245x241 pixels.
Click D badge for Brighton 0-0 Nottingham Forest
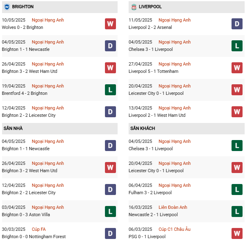click(110, 233)
